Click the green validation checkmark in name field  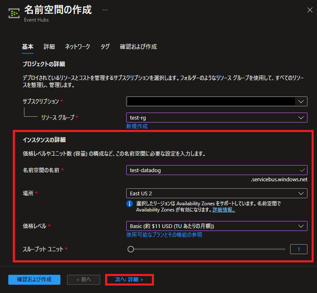302,170
